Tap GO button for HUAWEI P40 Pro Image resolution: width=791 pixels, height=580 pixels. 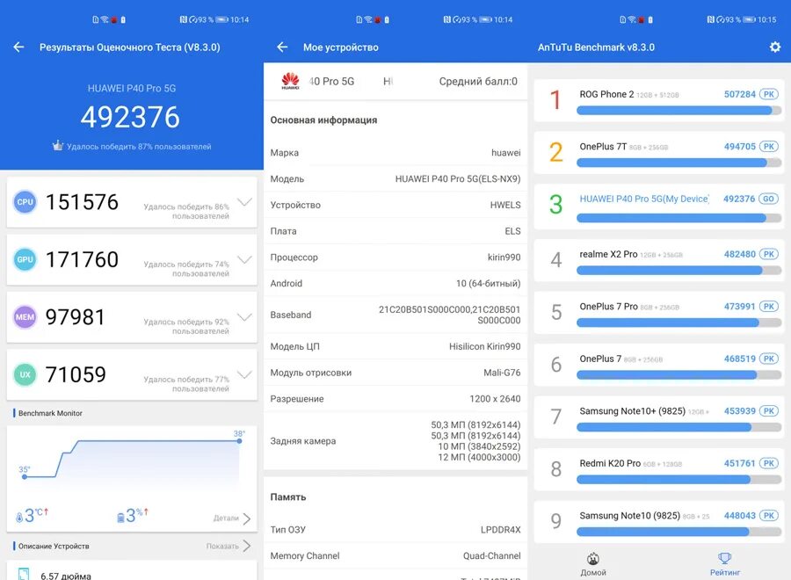click(x=769, y=199)
